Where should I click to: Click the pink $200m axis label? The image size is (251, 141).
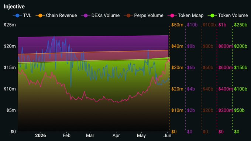tap(226, 110)
